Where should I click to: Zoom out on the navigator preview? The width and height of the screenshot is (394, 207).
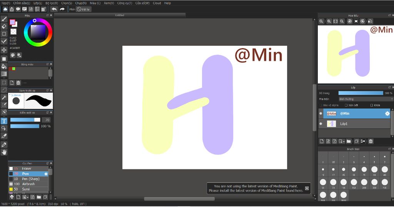tap(342, 21)
